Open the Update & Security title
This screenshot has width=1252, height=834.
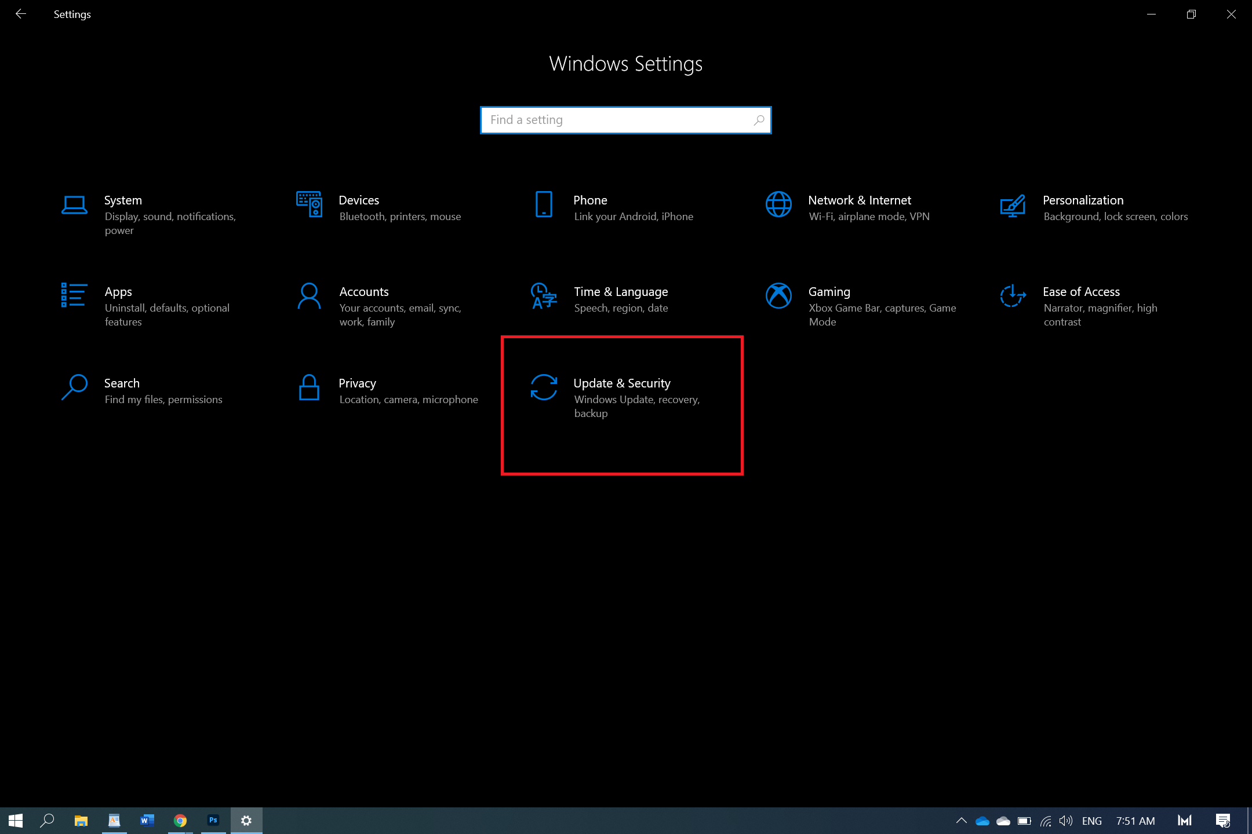click(x=622, y=383)
